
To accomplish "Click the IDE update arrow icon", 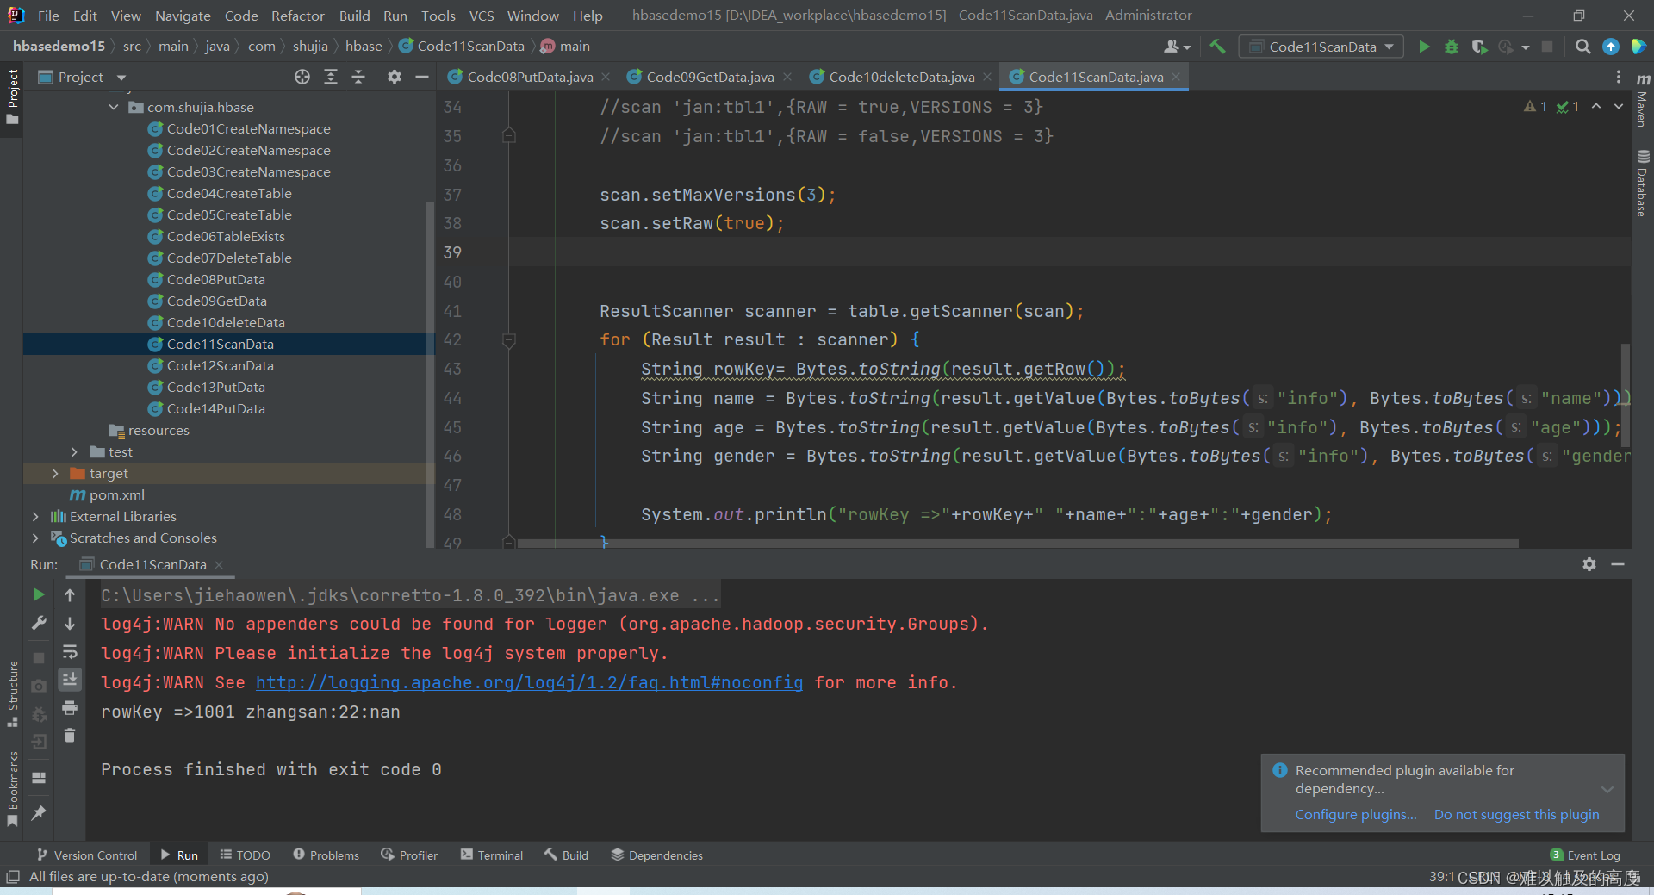I will (x=1610, y=47).
